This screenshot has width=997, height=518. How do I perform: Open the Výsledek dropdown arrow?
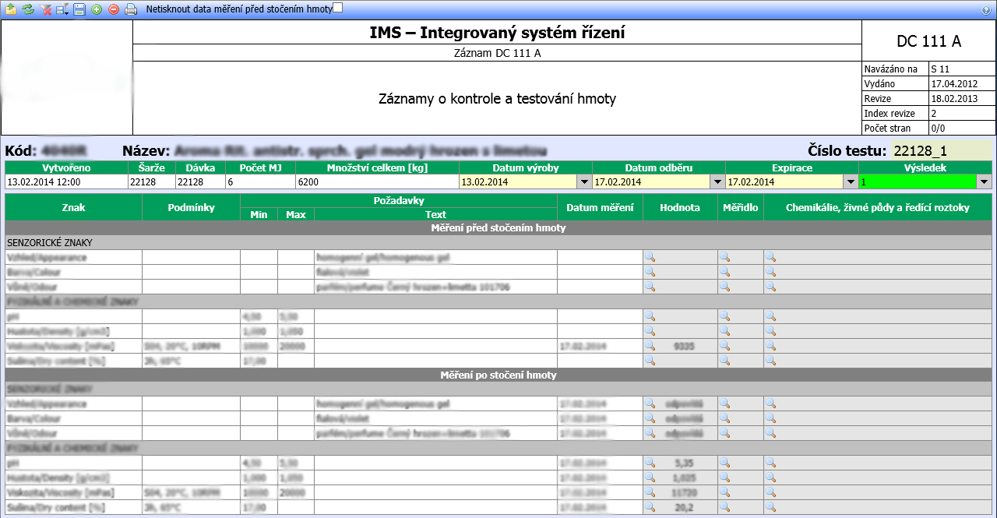(x=985, y=181)
